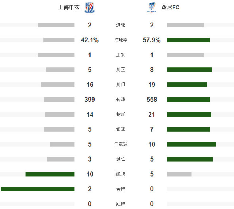234x209 pixels.
Task: Click Sydney's gray 犯规 bar
Action: pos(179,174)
